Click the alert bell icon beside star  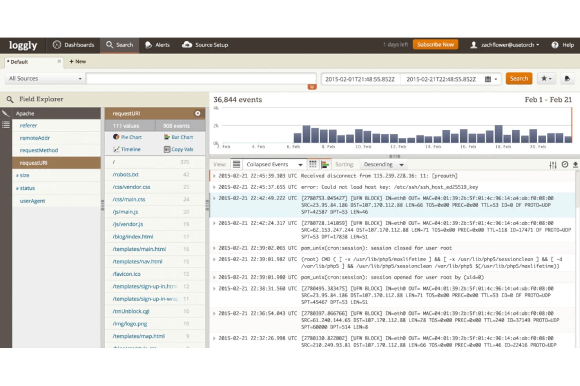(567, 79)
